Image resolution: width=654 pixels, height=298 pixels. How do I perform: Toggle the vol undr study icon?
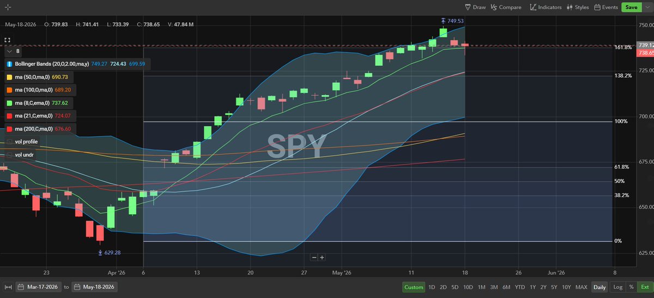coord(9,155)
